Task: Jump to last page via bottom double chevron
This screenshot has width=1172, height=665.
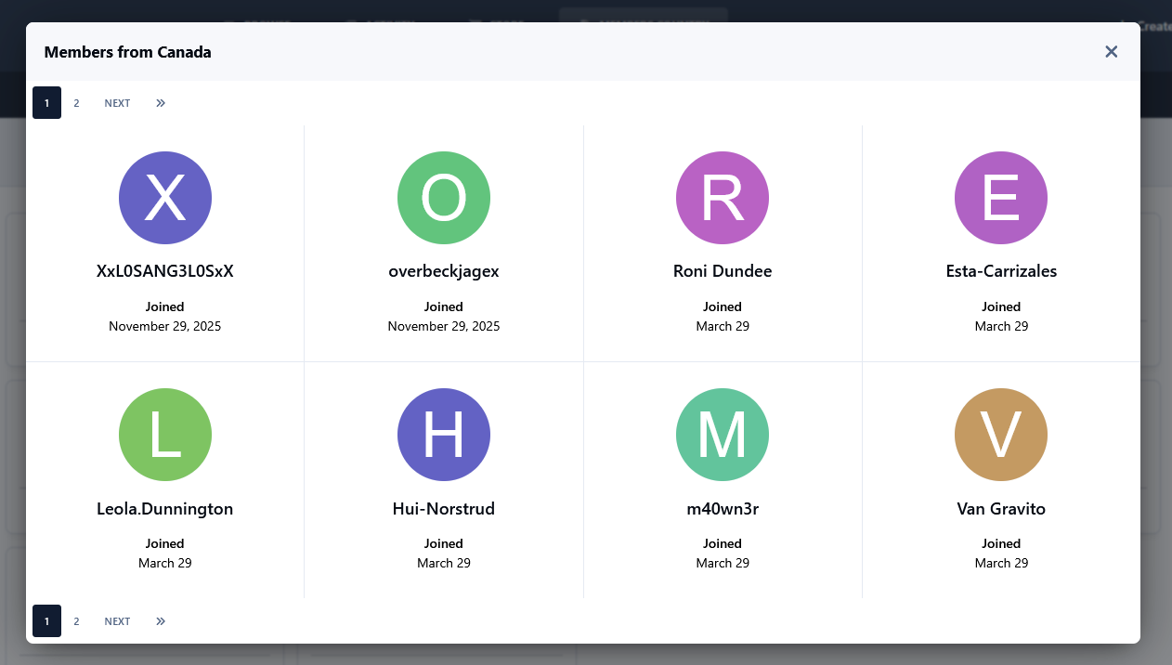Action: tap(161, 621)
